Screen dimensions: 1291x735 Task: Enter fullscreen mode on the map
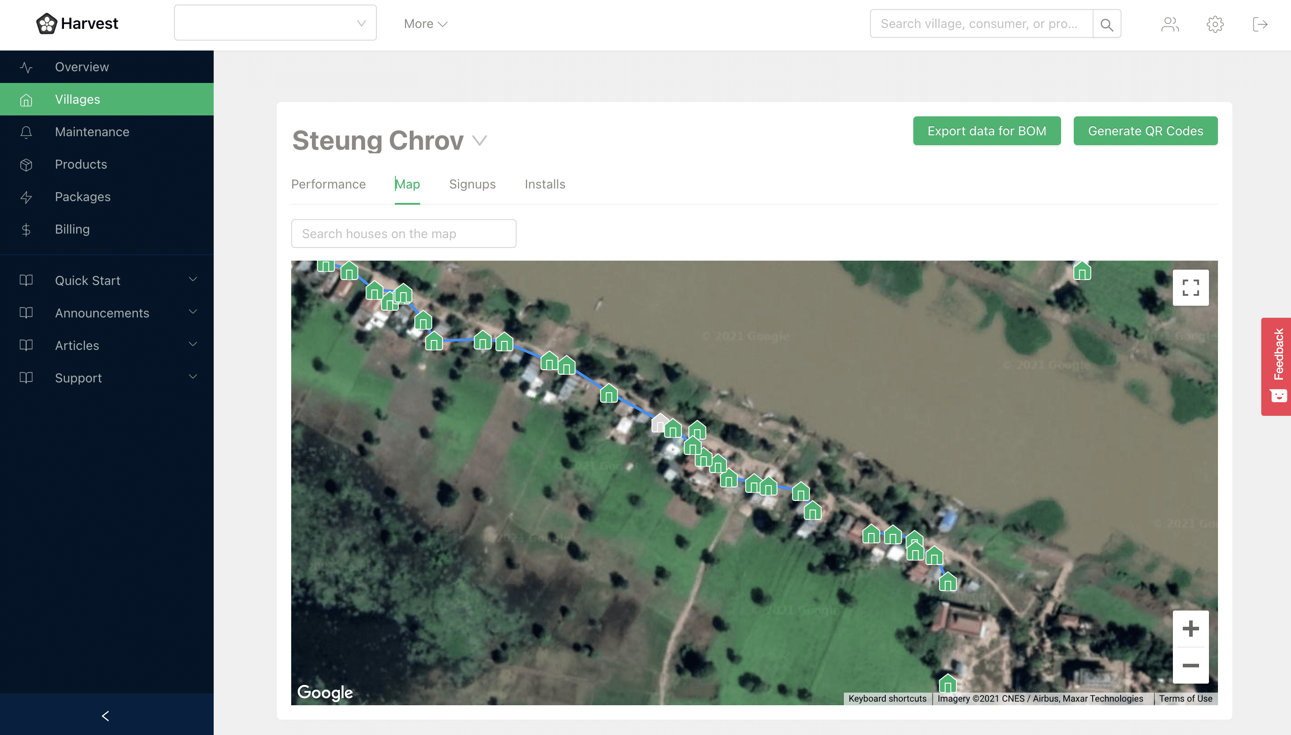tap(1190, 287)
